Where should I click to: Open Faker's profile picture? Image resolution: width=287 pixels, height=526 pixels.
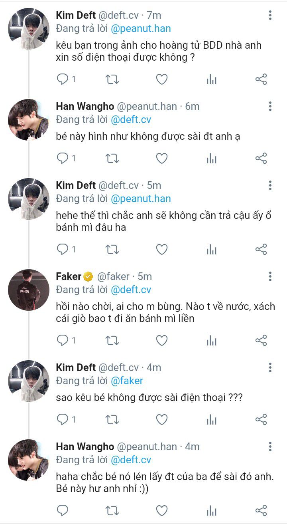pos(29,290)
